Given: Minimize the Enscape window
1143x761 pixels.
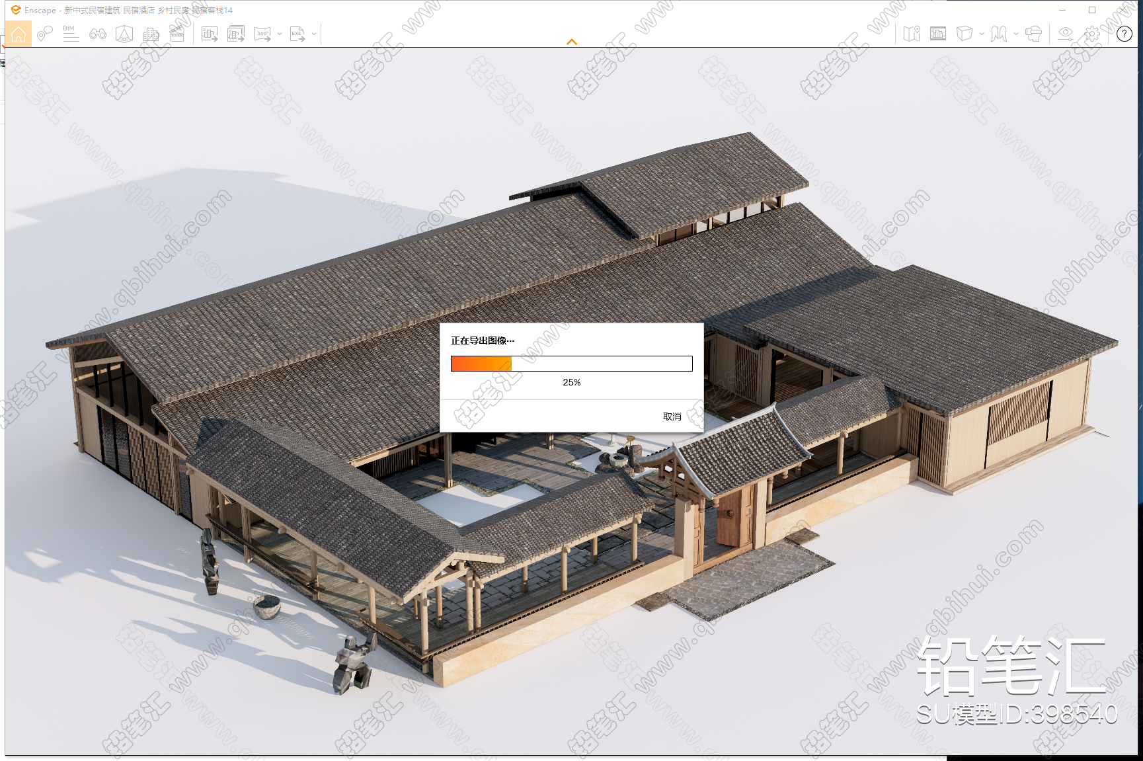Looking at the screenshot, I should (x=1062, y=10).
